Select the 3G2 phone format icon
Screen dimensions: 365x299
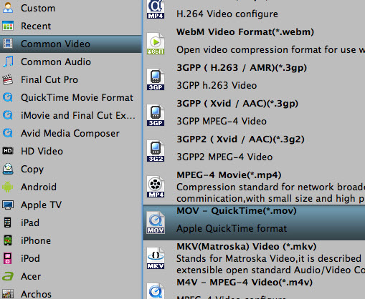click(156, 151)
